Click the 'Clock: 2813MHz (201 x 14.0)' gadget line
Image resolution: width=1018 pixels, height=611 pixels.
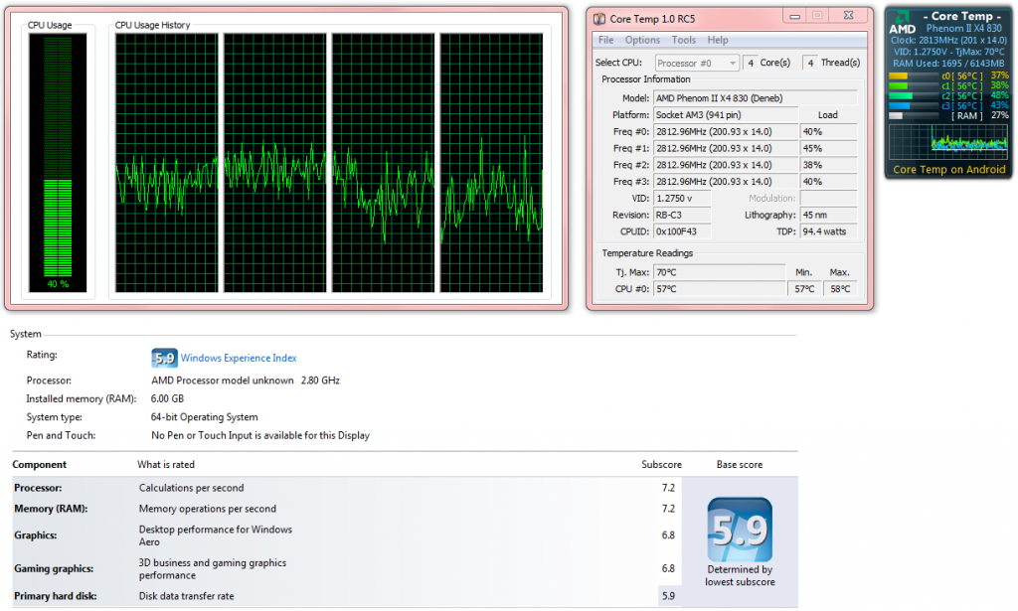(948, 40)
